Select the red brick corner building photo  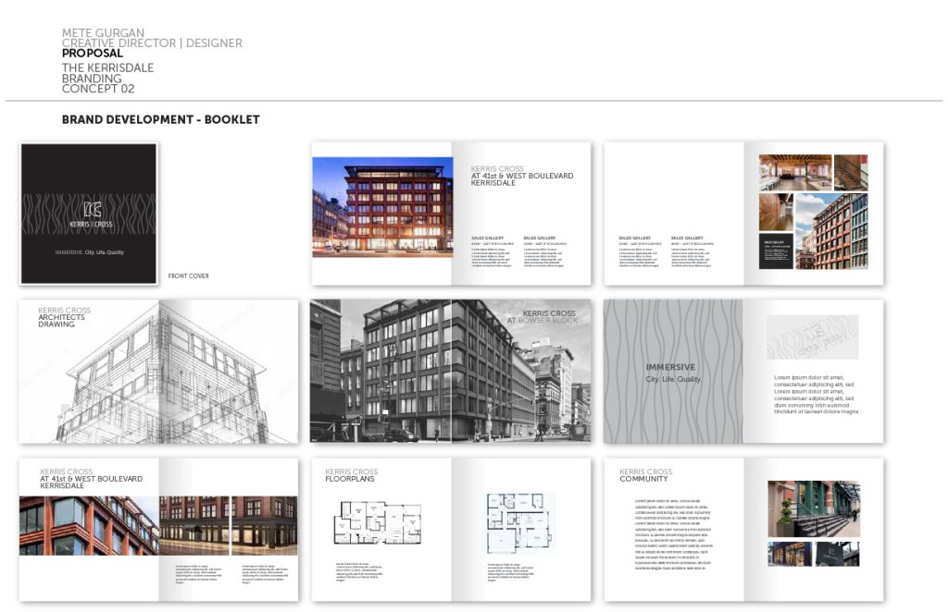(88, 525)
